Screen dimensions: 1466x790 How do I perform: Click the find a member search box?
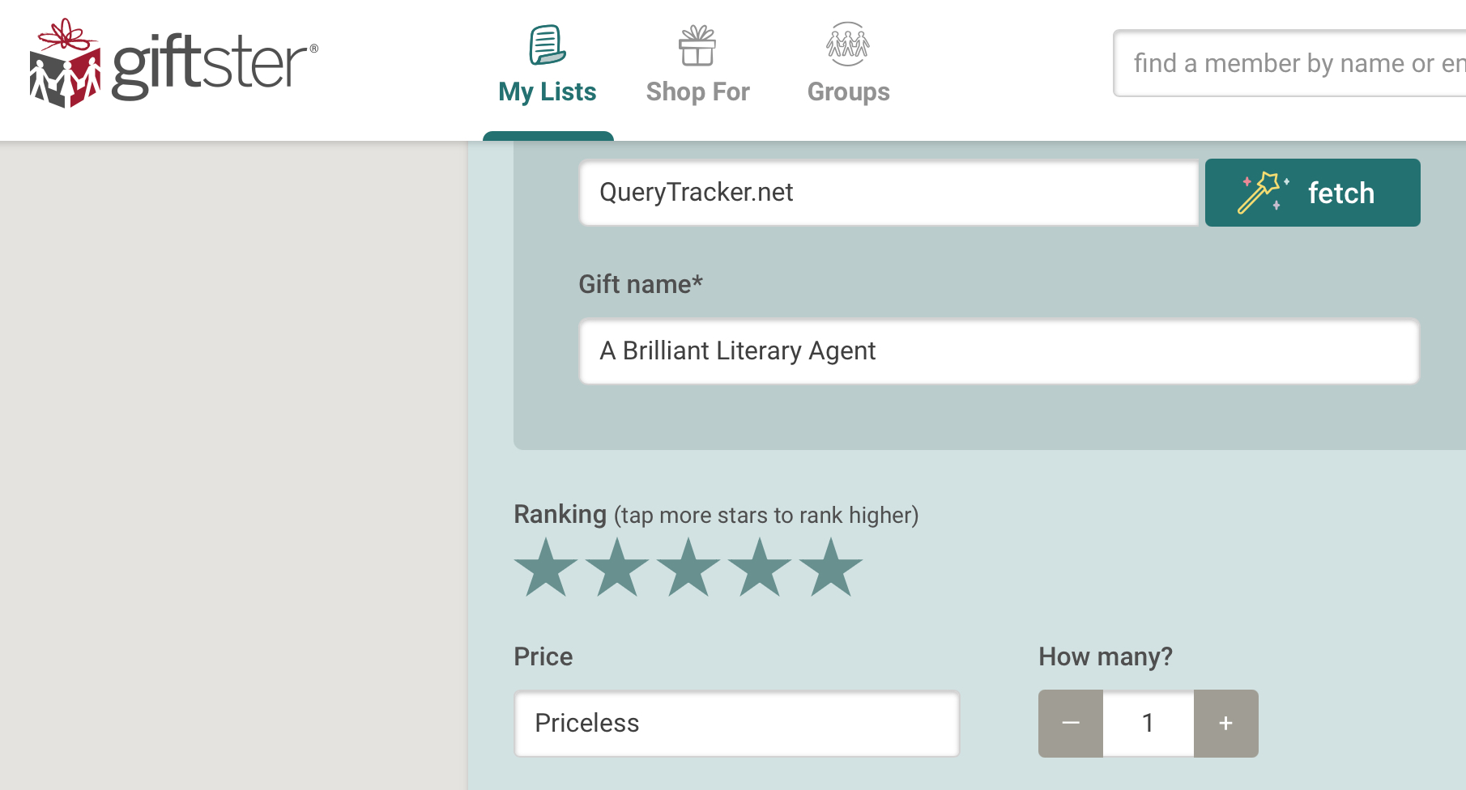click(x=1290, y=63)
